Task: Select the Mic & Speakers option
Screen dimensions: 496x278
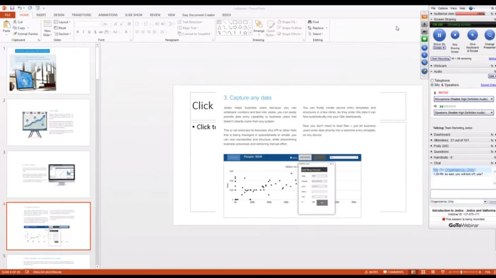Action: [432, 85]
